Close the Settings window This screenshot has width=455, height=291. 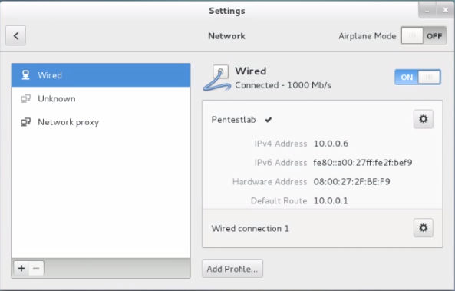(x=445, y=10)
